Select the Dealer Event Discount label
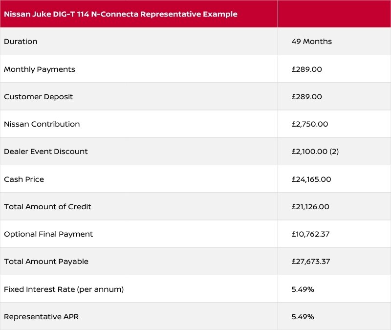This screenshot has height=330, width=391. [x=46, y=152]
